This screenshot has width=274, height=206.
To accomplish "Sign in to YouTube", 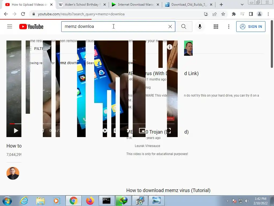I will (251, 27).
